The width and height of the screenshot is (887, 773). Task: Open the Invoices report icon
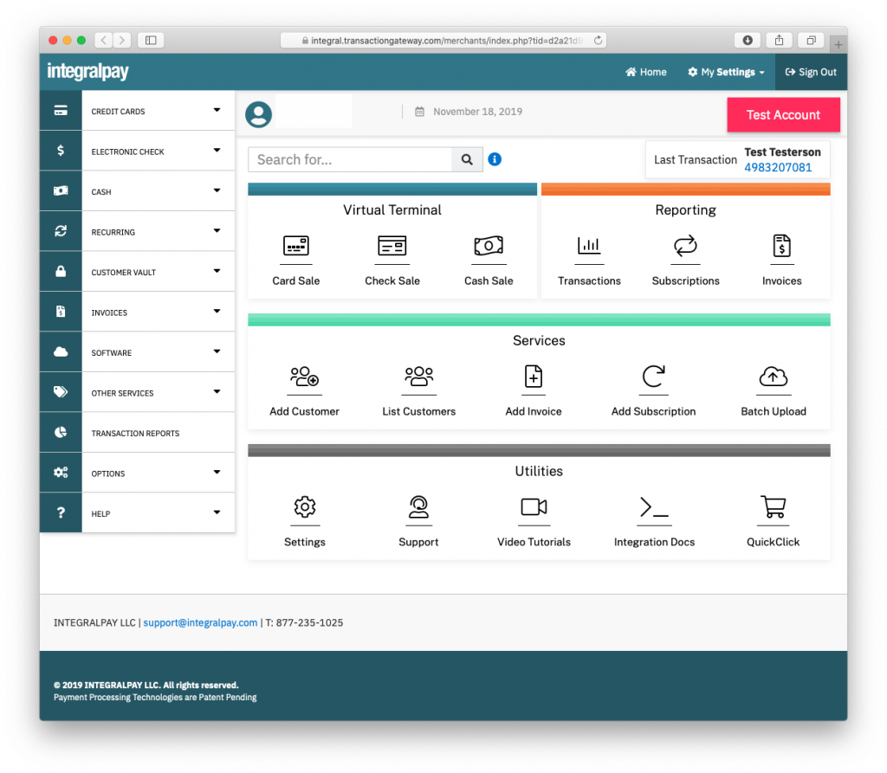(781, 255)
